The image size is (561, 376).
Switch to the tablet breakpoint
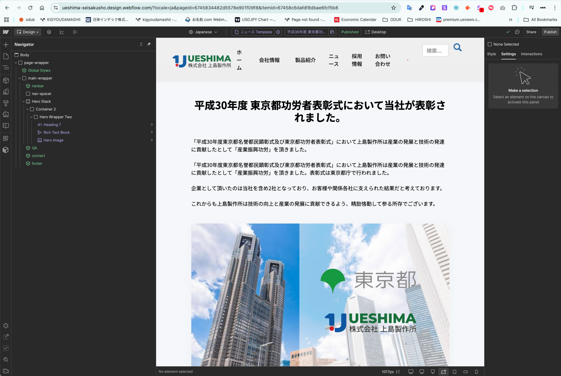[455, 371]
